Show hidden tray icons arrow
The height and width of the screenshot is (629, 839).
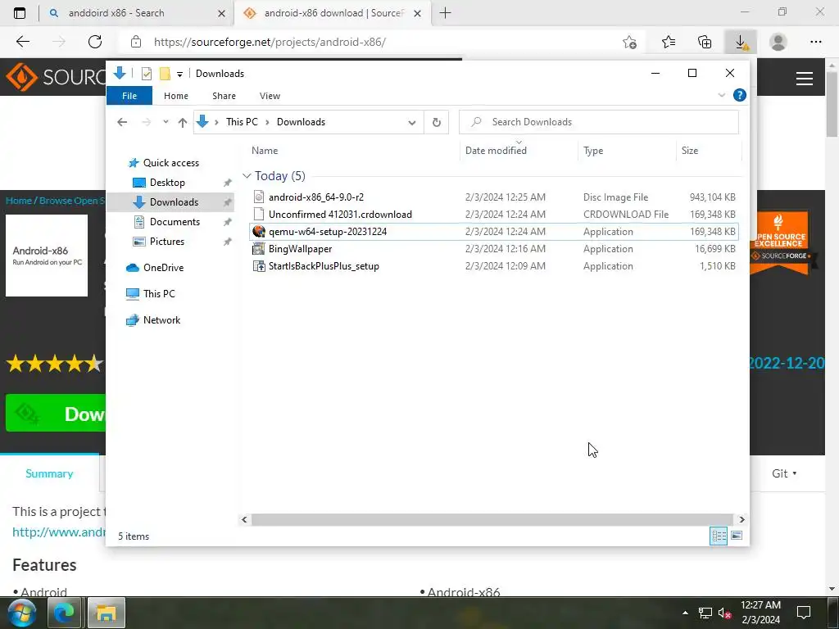(686, 613)
